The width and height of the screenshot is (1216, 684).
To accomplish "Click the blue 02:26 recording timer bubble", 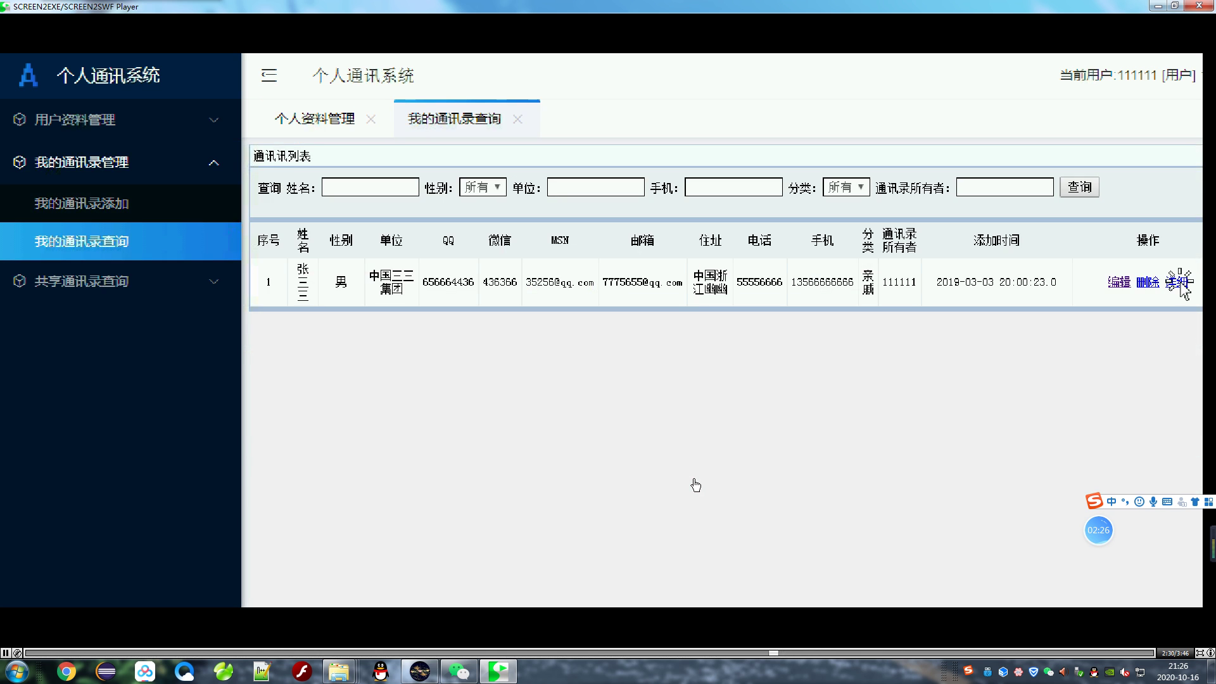I will [x=1098, y=530].
